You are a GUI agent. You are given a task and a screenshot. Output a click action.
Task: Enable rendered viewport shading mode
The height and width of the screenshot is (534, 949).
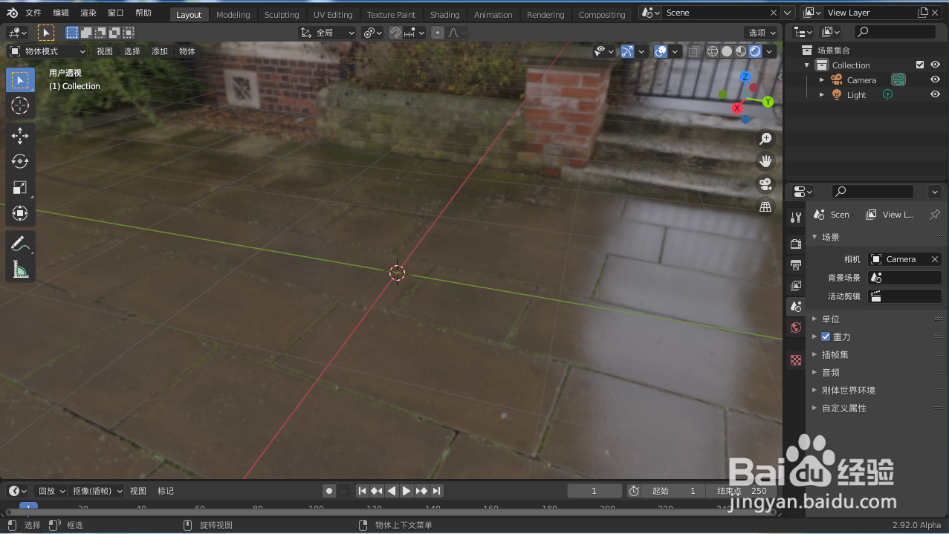pos(757,51)
